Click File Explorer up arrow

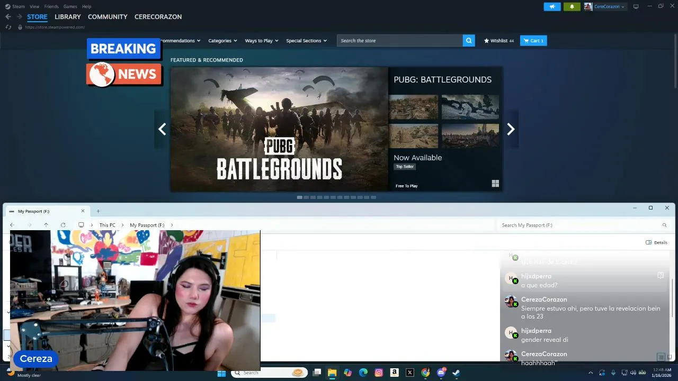[x=46, y=225]
